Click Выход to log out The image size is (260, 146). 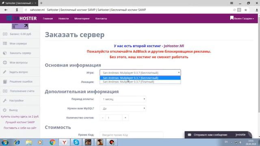pyautogui.click(x=13, y=110)
